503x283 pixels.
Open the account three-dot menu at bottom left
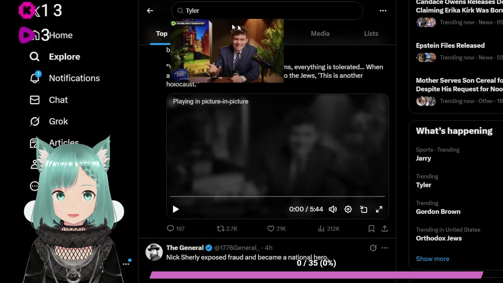tap(126, 264)
